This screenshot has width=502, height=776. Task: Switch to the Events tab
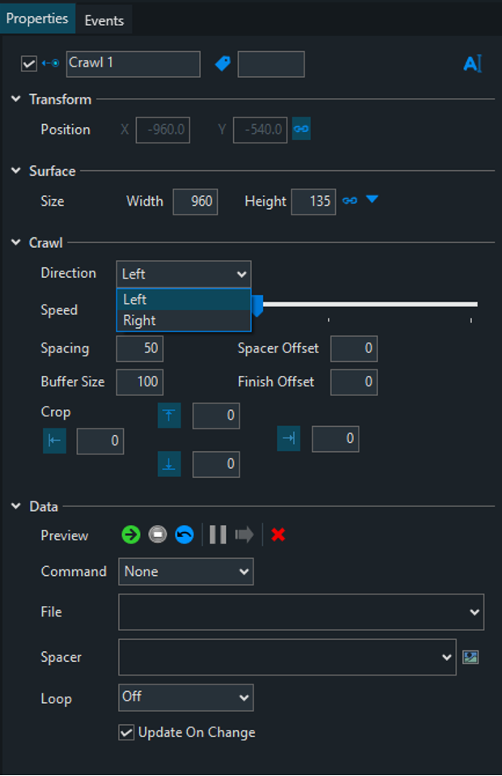coord(104,20)
